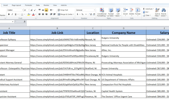
Task: Click Insert cells icon
Action: (125, 10)
